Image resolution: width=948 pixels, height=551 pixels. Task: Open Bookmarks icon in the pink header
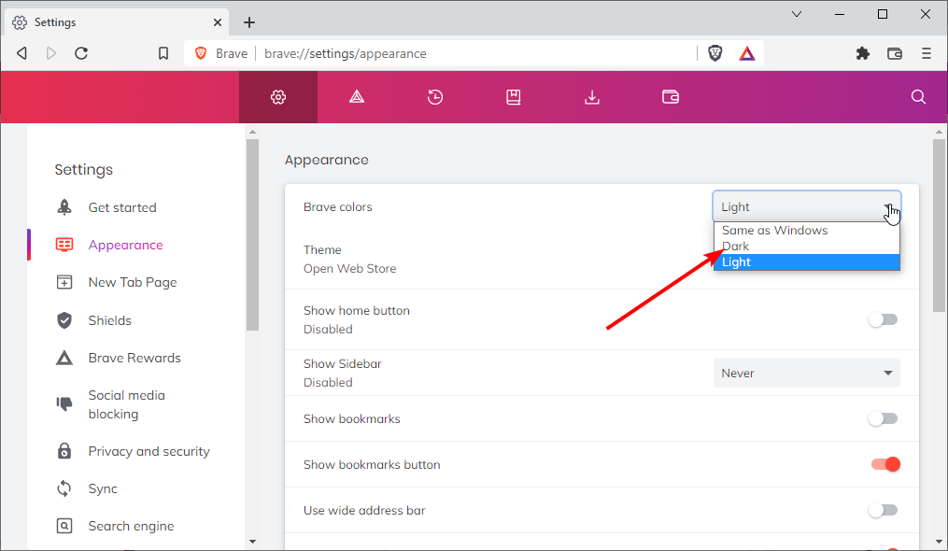[x=514, y=97]
